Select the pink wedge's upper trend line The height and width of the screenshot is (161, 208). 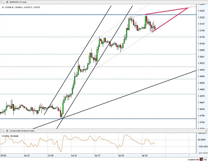[x=167, y=11]
